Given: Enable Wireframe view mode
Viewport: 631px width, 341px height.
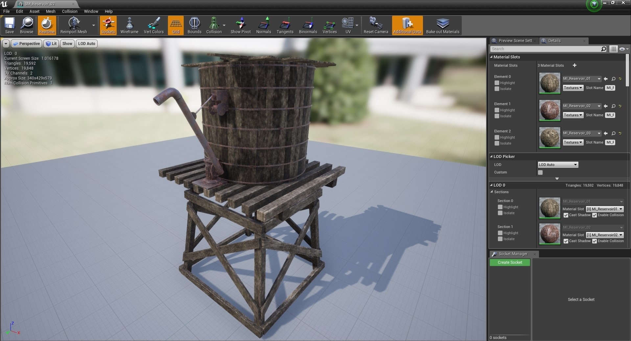Looking at the screenshot, I should (x=129, y=25).
